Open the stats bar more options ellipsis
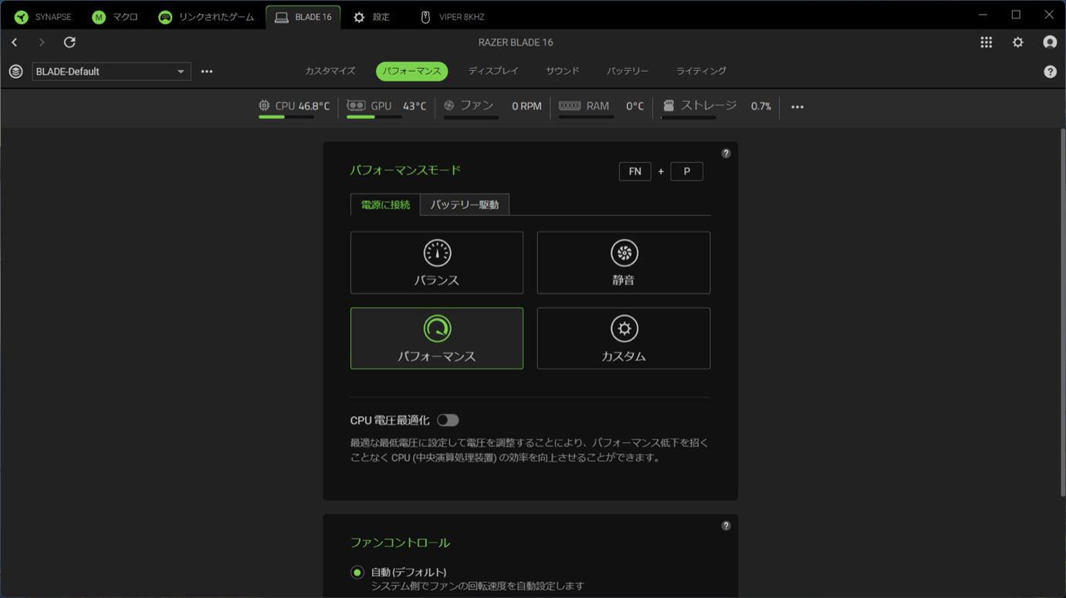1066x598 pixels. pos(797,106)
